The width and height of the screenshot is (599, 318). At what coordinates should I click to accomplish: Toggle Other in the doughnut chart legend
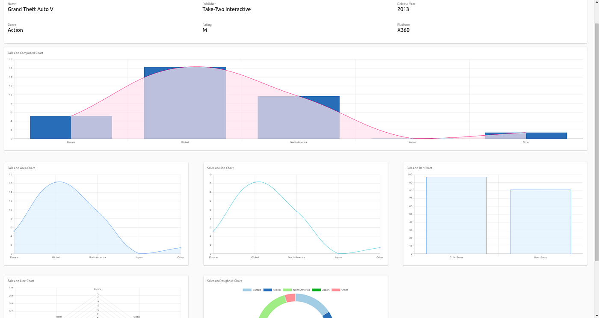(x=340, y=290)
